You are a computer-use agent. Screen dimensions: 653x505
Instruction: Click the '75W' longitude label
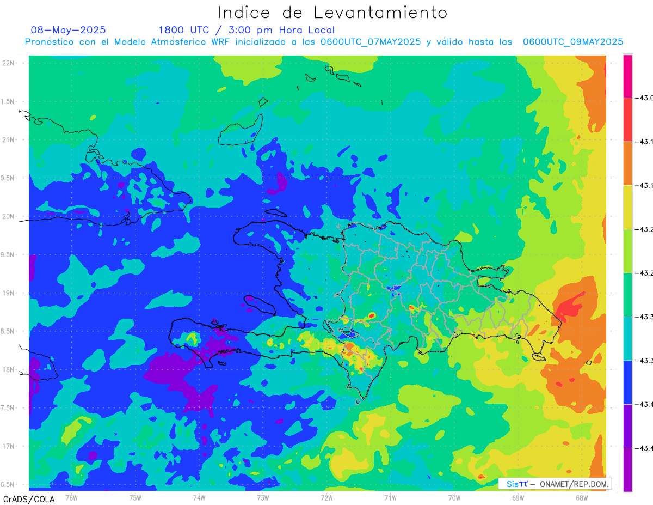tap(135, 497)
